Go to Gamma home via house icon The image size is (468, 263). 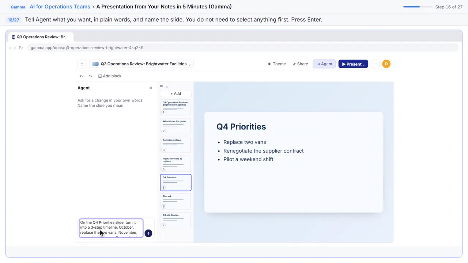click(82, 64)
